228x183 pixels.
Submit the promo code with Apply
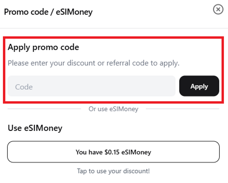[x=199, y=86]
